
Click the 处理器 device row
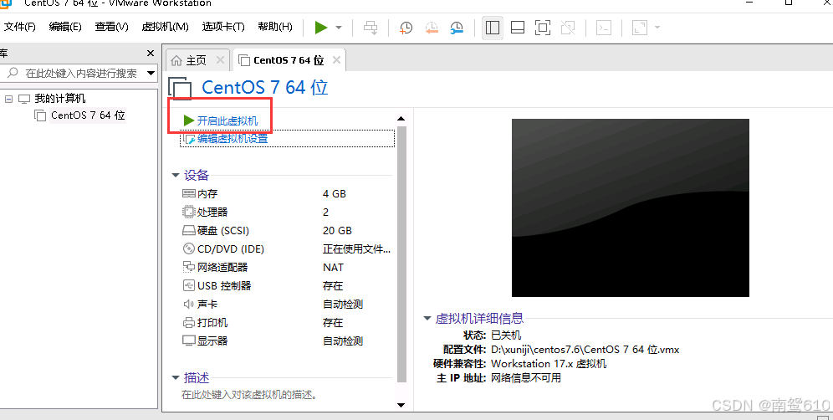(x=287, y=213)
